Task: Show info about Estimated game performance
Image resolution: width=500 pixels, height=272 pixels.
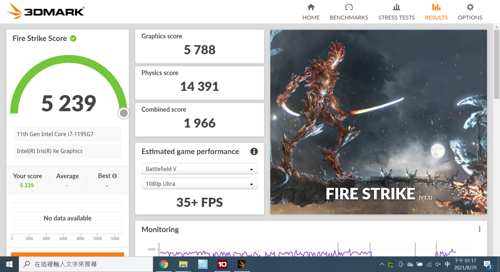Action: pos(254,152)
